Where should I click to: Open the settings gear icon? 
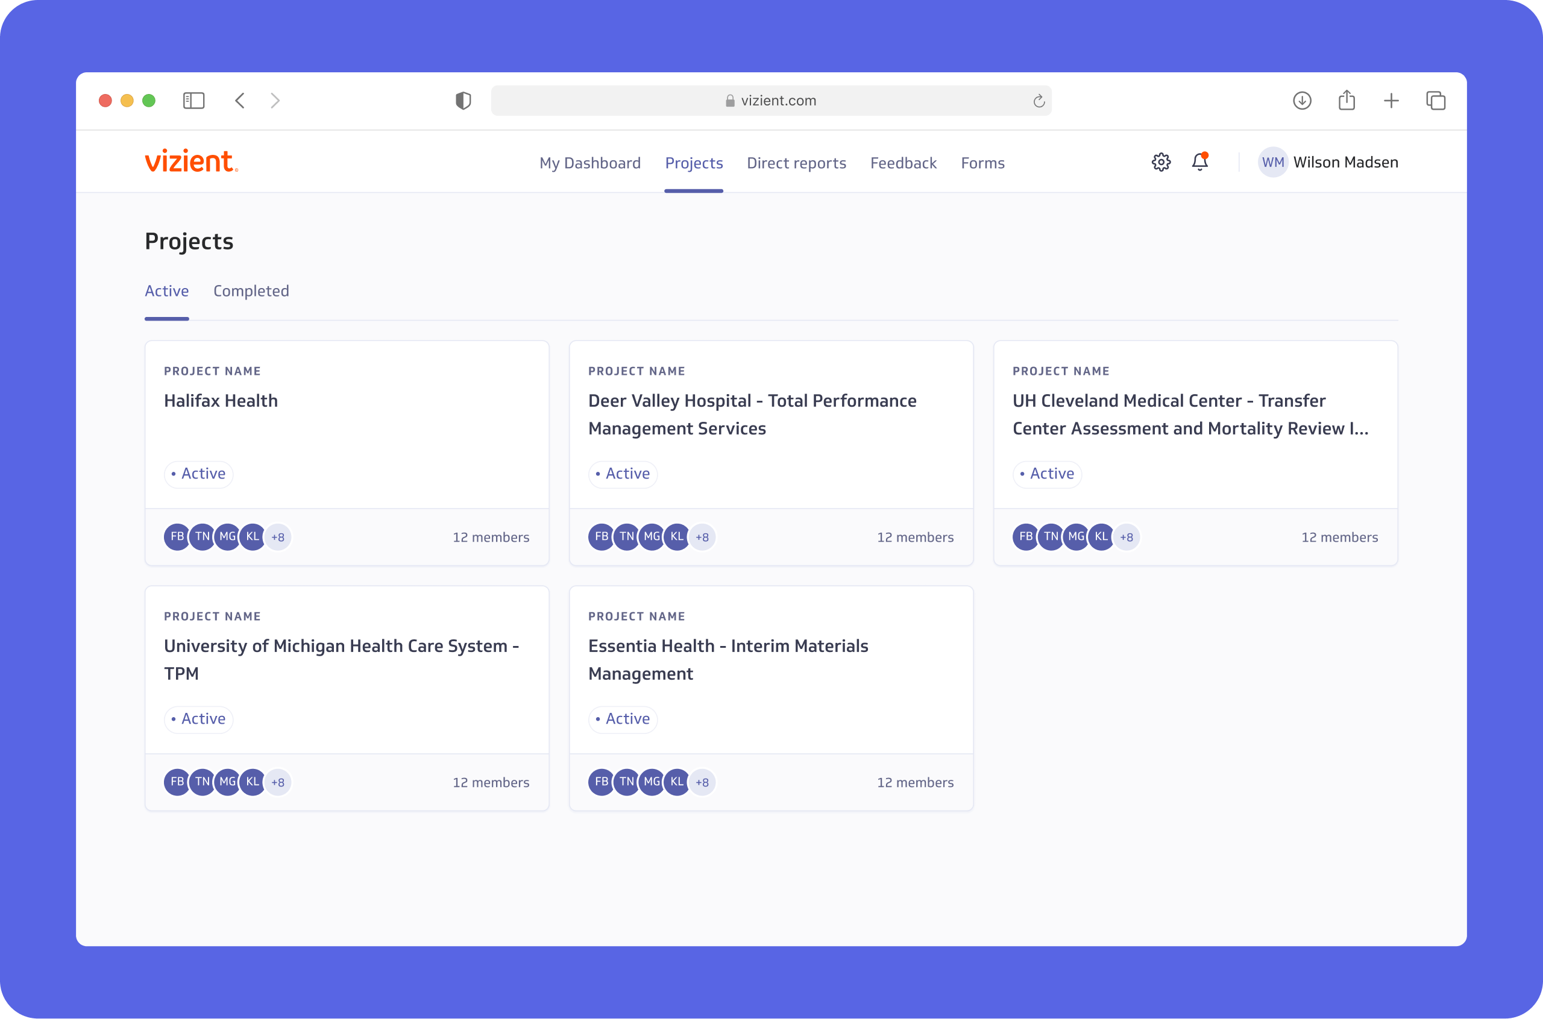click(1161, 163)
